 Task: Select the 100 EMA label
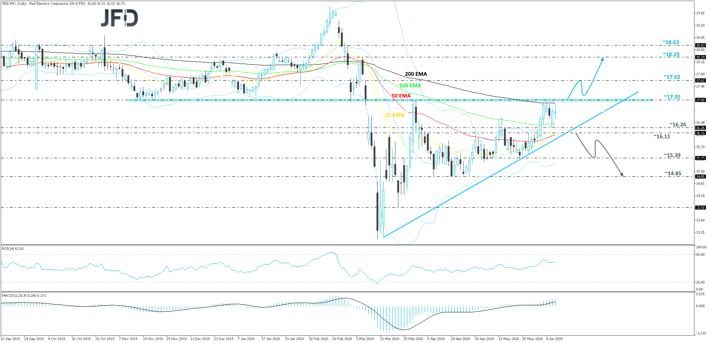coord(410,85)
